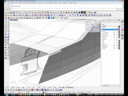
Task: Toggle Record History in the status bar
Action: tap(81, 92)
